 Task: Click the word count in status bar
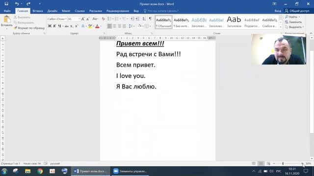click(x=32, y=164)
